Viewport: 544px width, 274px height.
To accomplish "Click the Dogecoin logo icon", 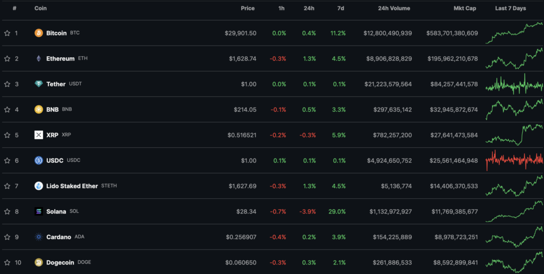I will tap(39, 262).
